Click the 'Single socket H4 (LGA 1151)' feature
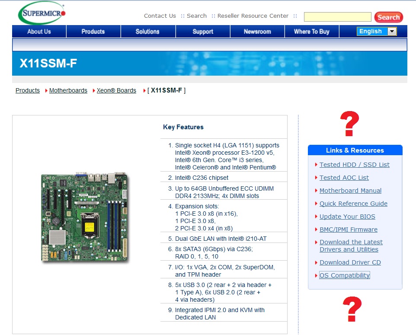This screenshot has width=416, height=335. tap(227, 156)
